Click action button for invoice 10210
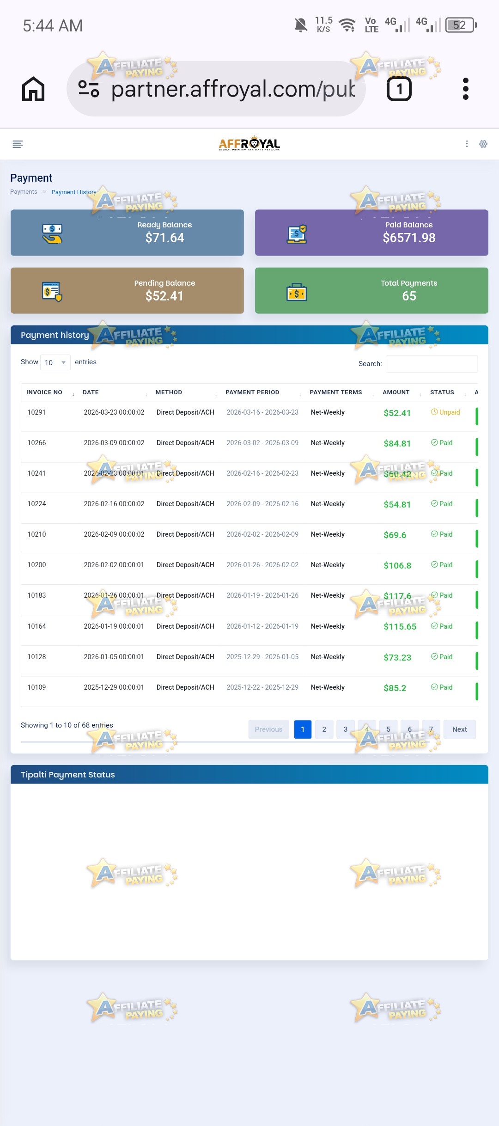The image size is (499, 1126). (477, 538)
